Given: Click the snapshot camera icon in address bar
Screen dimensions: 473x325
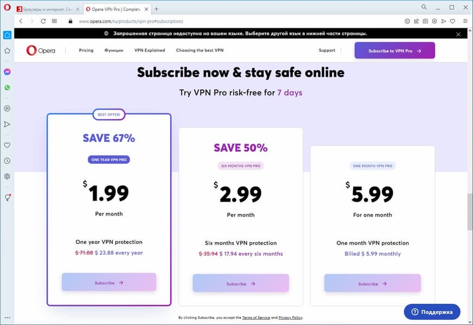Looking at the screenshot, I should (x=425, y=21).
